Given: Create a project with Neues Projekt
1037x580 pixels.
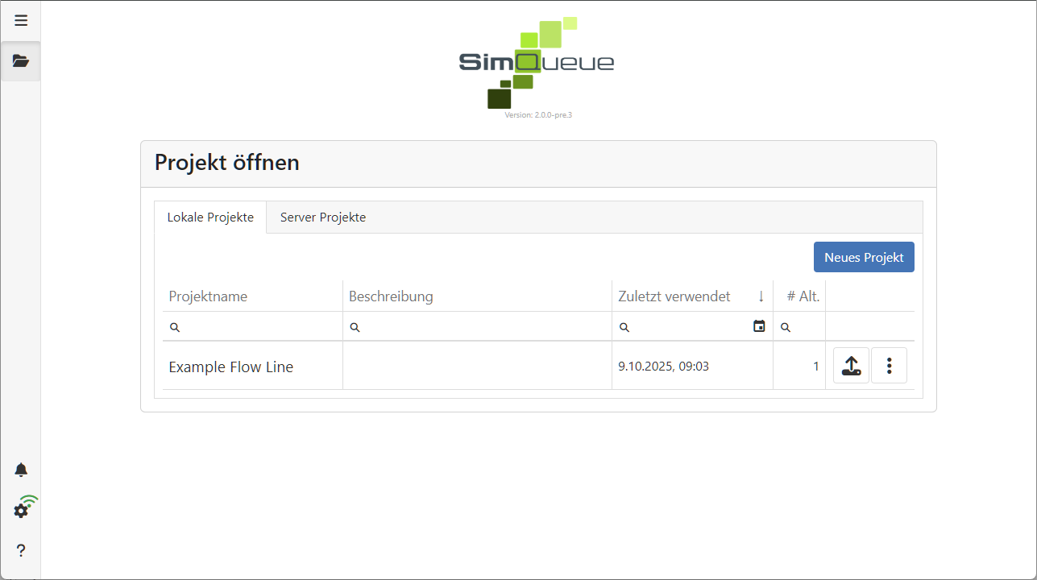Looking at the screenshot, I should pos(864,258).
